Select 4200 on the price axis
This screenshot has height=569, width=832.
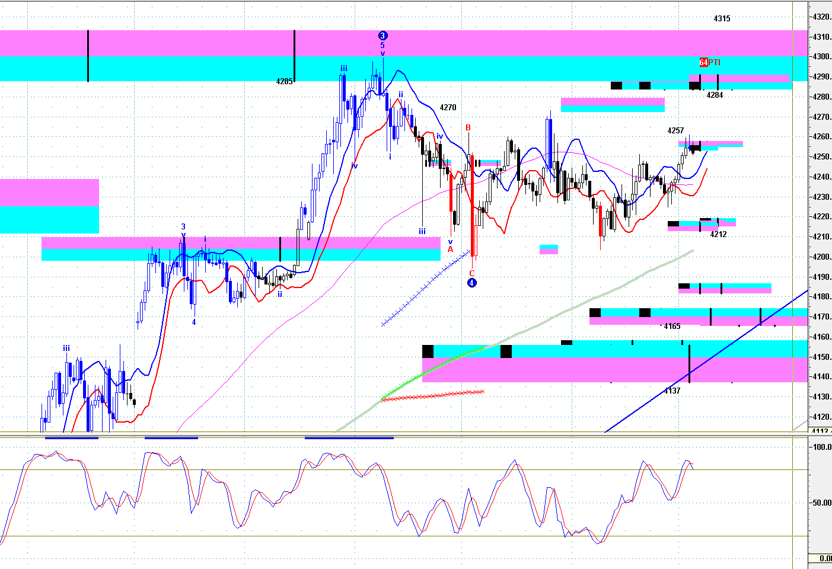click(821, 257)
